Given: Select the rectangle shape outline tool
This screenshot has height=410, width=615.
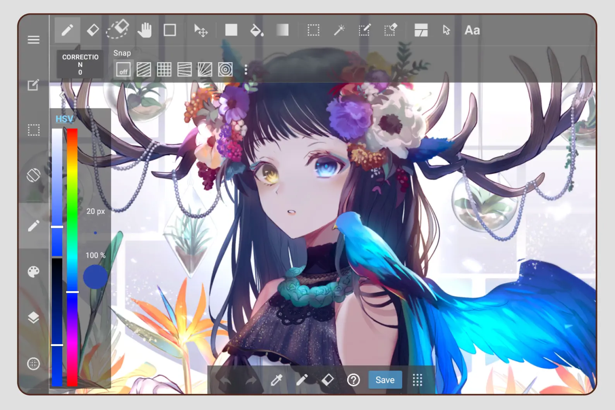Looking at the screenshot, I should click(x=170, y=30).
